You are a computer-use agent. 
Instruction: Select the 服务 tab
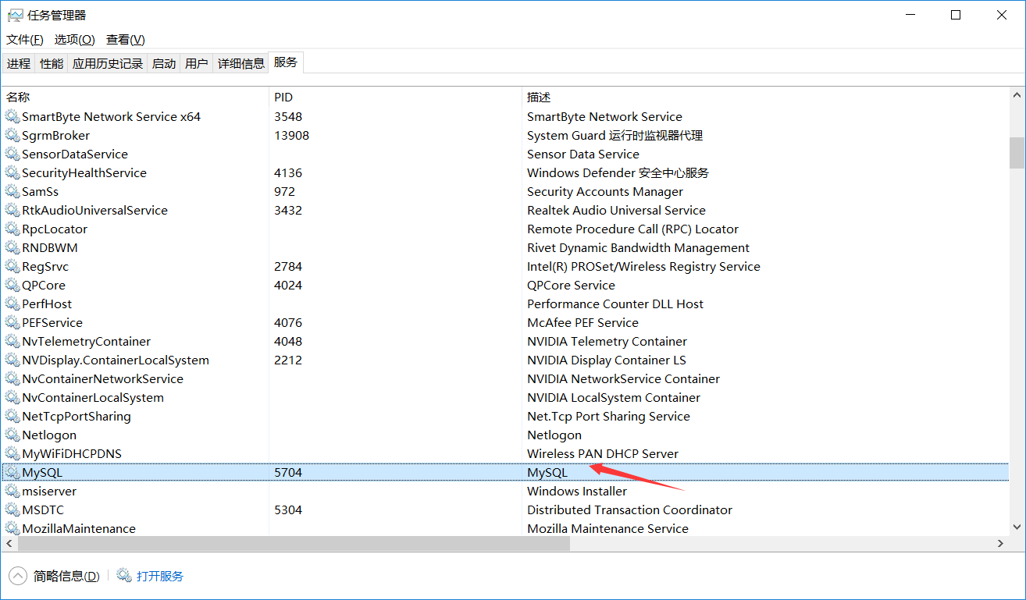click(286, 62)
